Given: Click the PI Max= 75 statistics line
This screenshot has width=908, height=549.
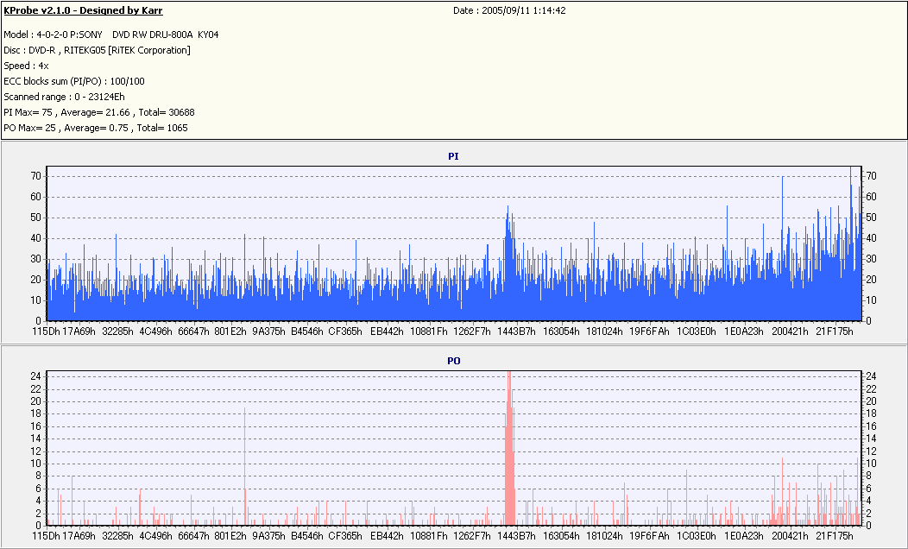Looking at the screenshot, I should click(x=99, y=112).
